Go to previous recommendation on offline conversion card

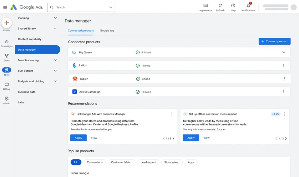(x=276, y=139)
